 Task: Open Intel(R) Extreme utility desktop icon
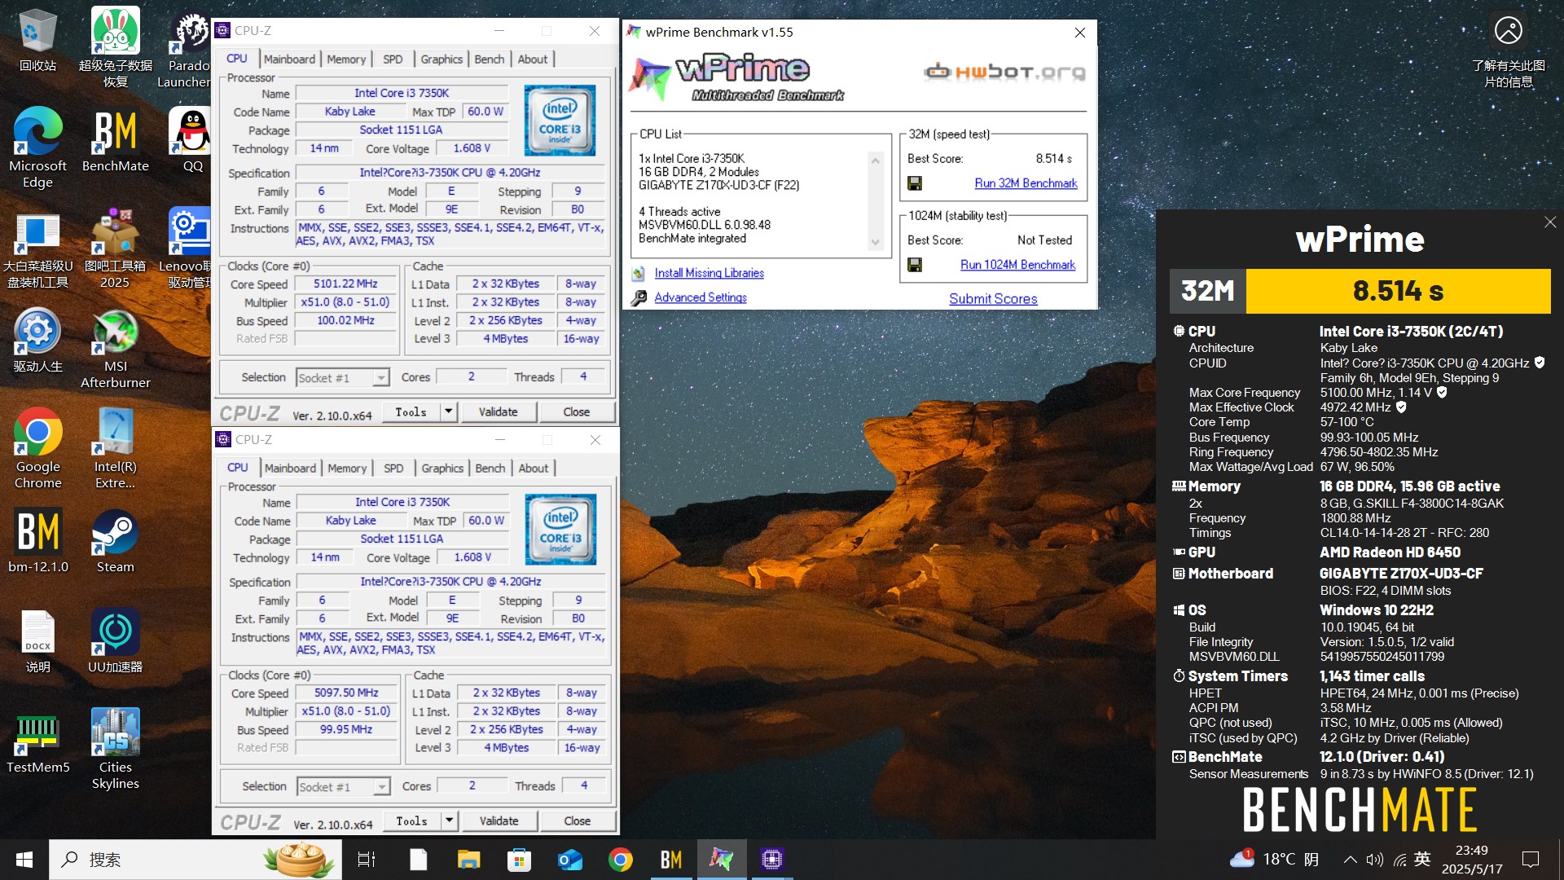116,448
